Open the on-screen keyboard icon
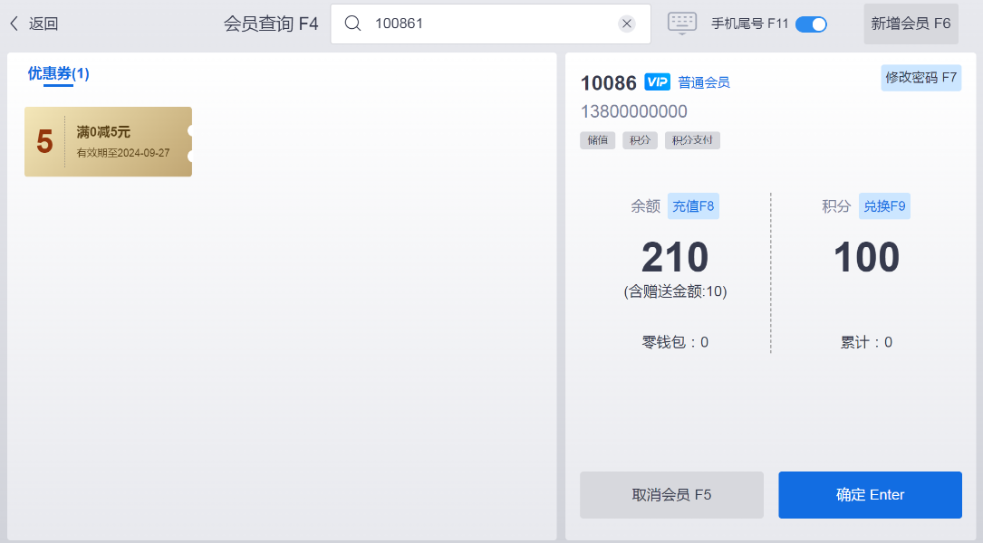 (682, 24)
